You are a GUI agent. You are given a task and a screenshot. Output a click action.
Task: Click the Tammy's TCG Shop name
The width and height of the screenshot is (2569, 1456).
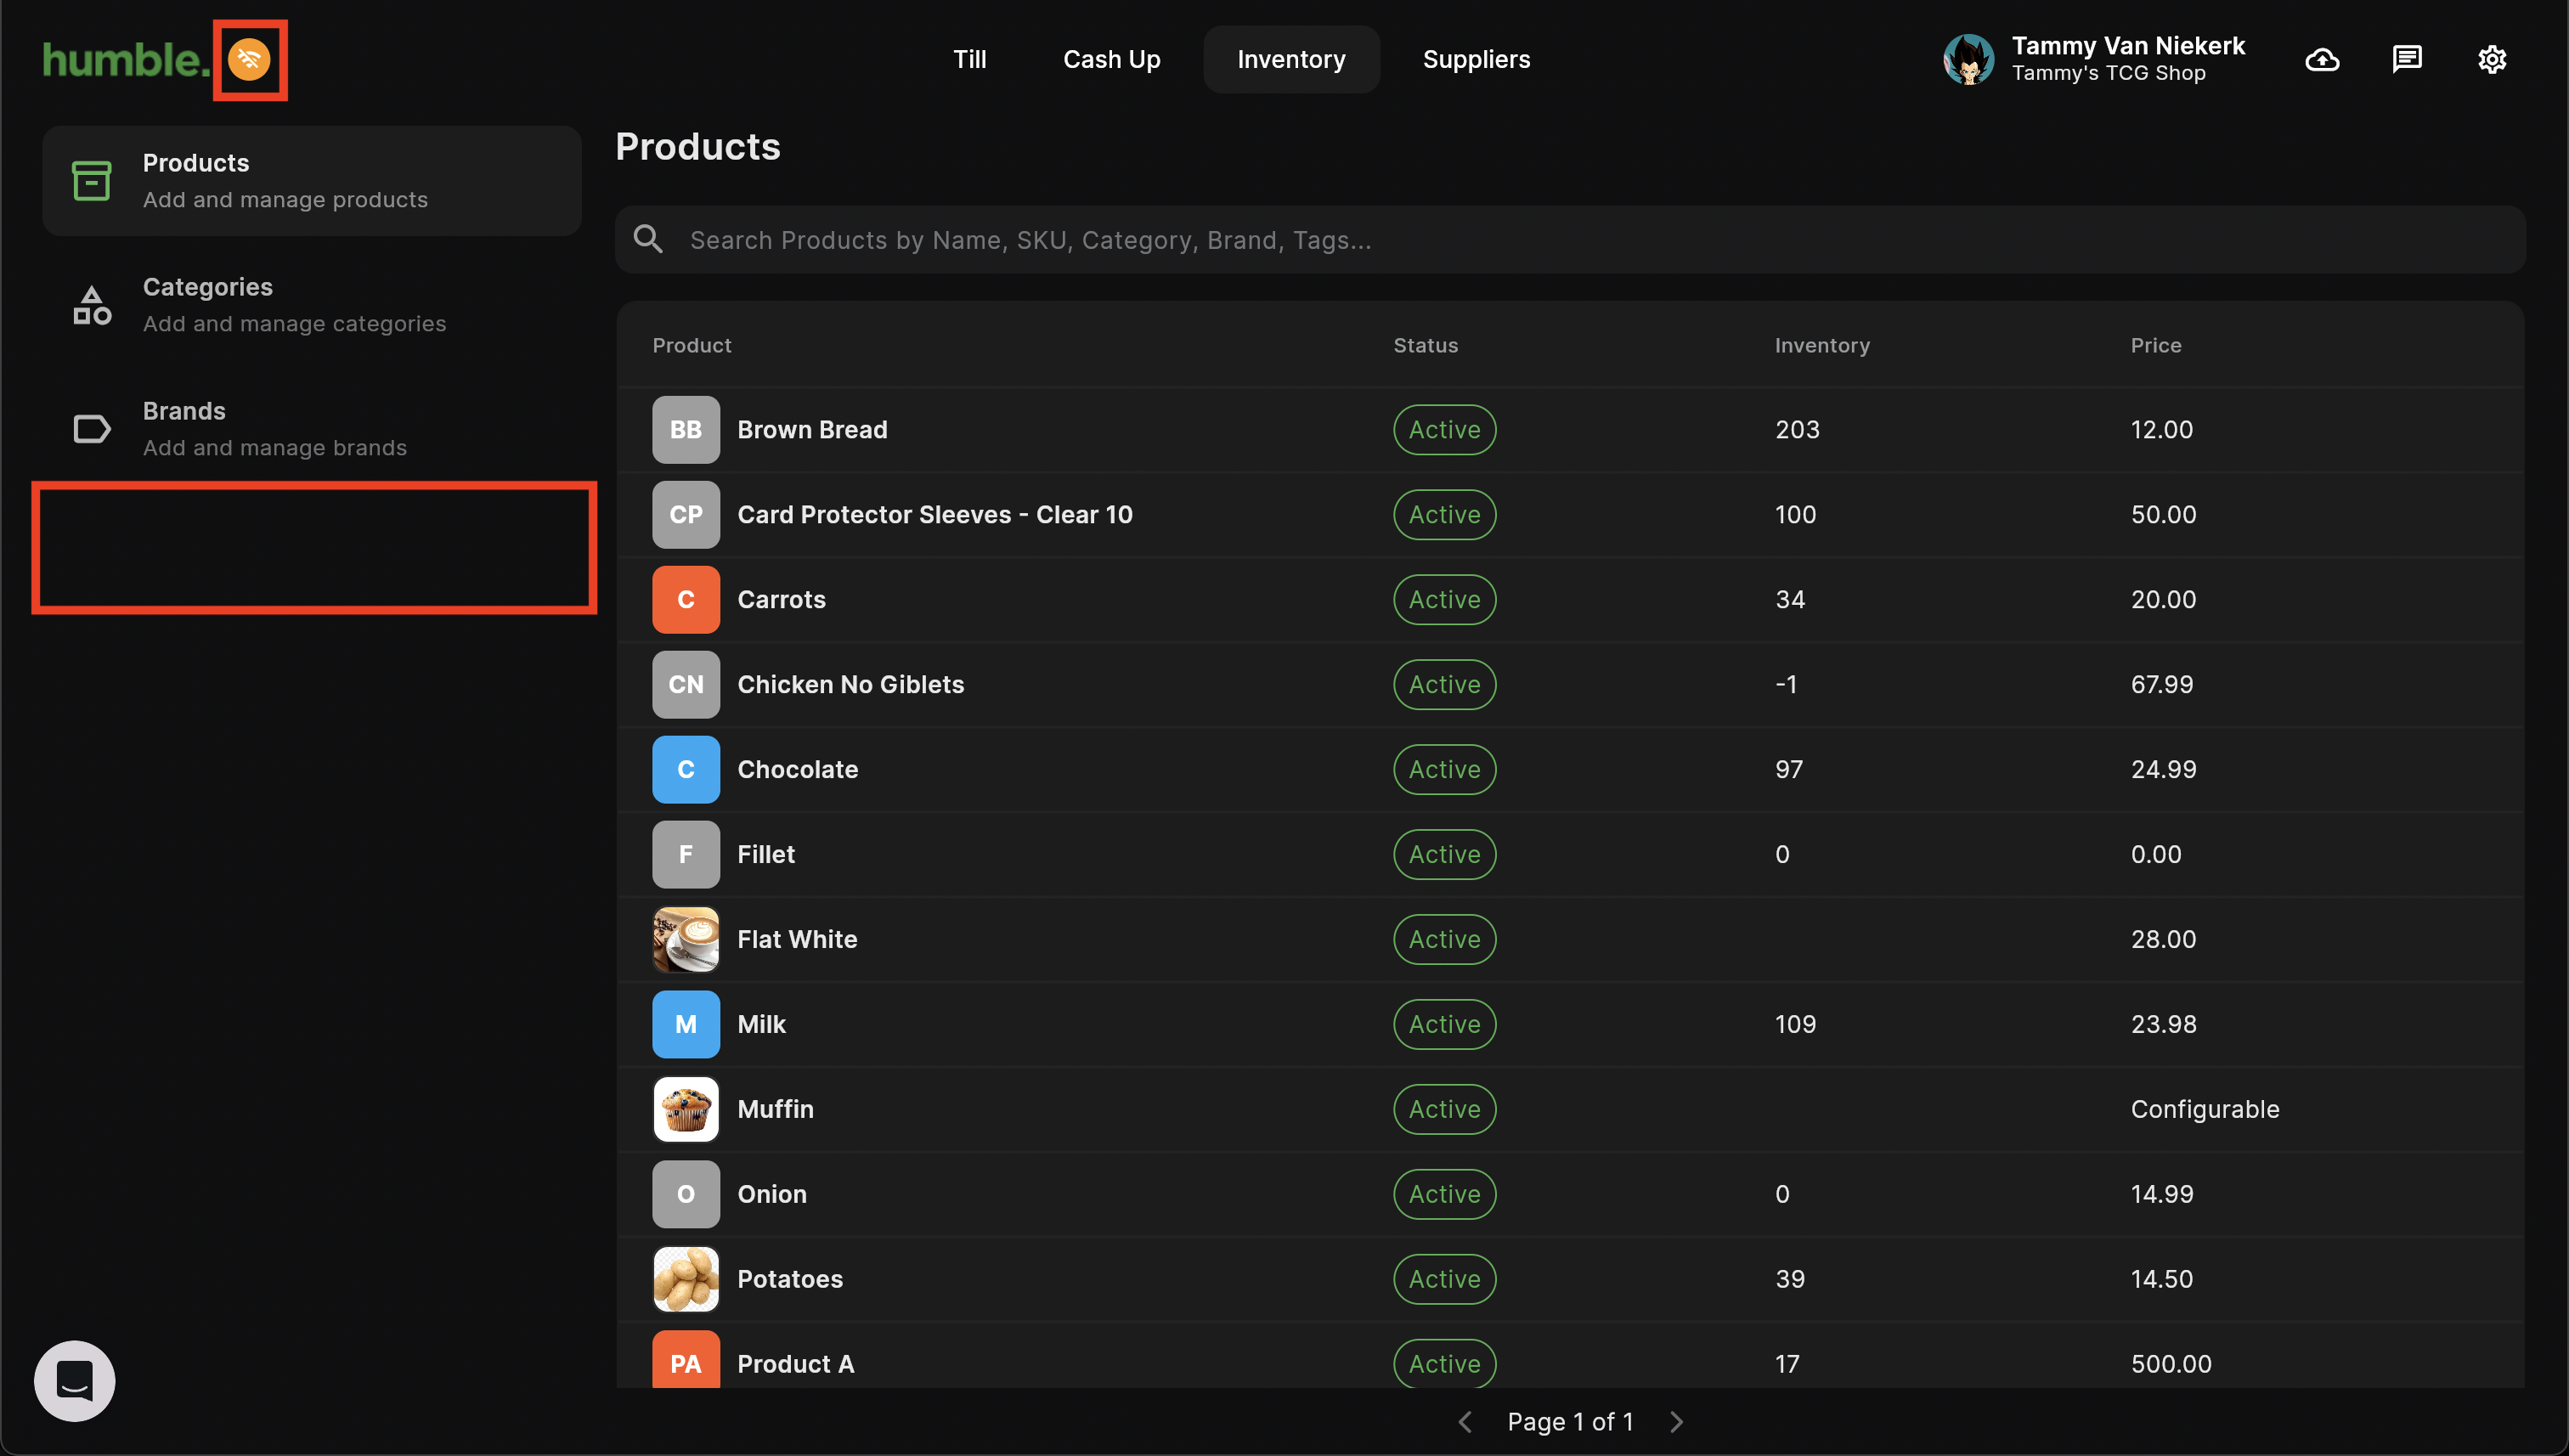click(x=2108, y=73)
